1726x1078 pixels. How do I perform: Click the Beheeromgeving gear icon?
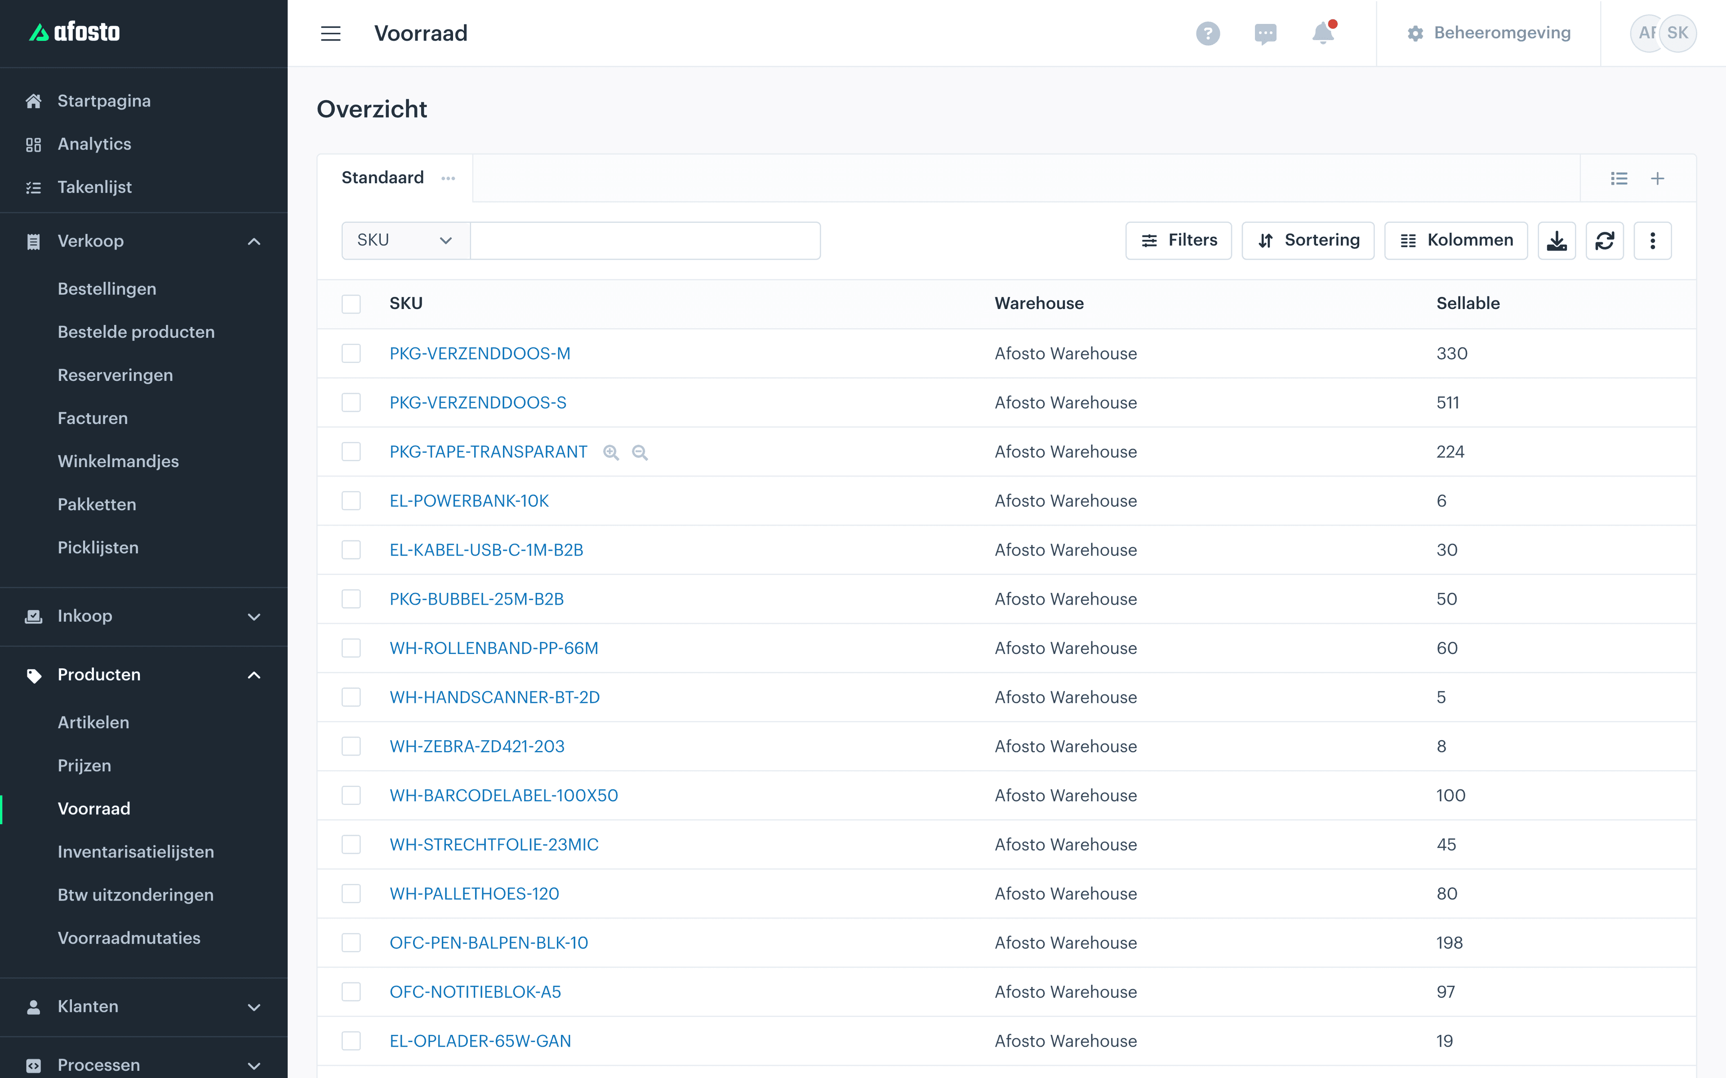pyautogui.click(x=1415, y=34)
